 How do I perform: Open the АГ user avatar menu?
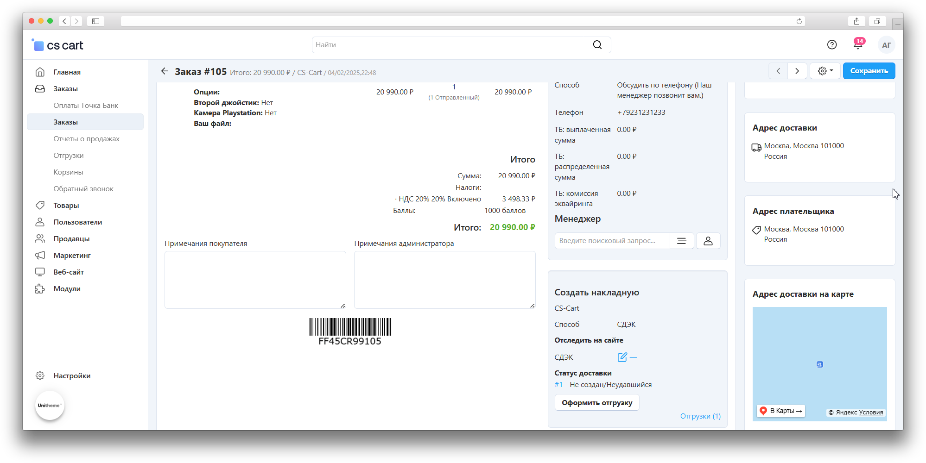click(x=886, y=45)
